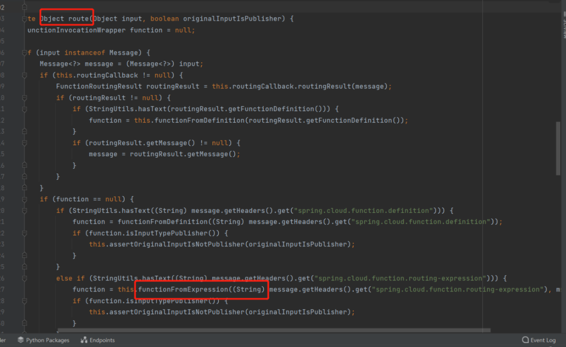The image size is (566, 347).
Task: Fold the 'if (routingResult.getMessage() != null)' block
Action: (x=25, y=143)
